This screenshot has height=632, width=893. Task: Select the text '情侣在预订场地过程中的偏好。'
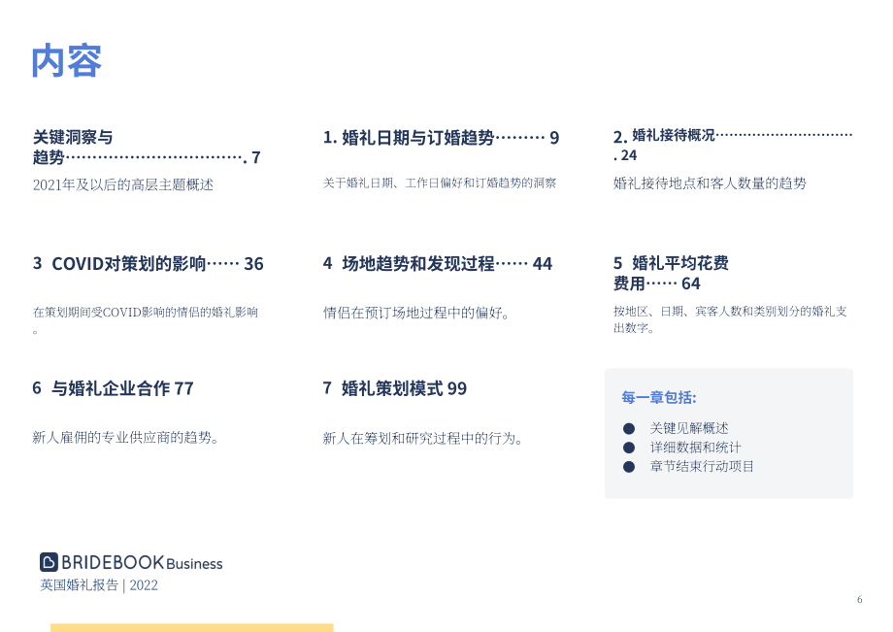click(416, 313)
